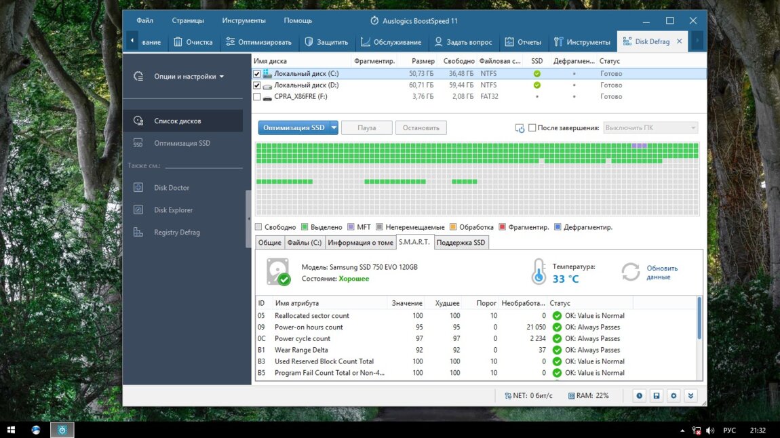
Task: Enable the CPRA_X86FRE (F:) drive checkbox
Action: tap(257, 97)
